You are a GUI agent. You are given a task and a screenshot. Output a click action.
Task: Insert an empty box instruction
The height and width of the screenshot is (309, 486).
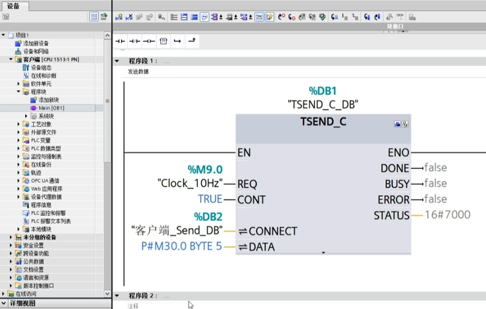pyautogui.click(x=163, y=41)
